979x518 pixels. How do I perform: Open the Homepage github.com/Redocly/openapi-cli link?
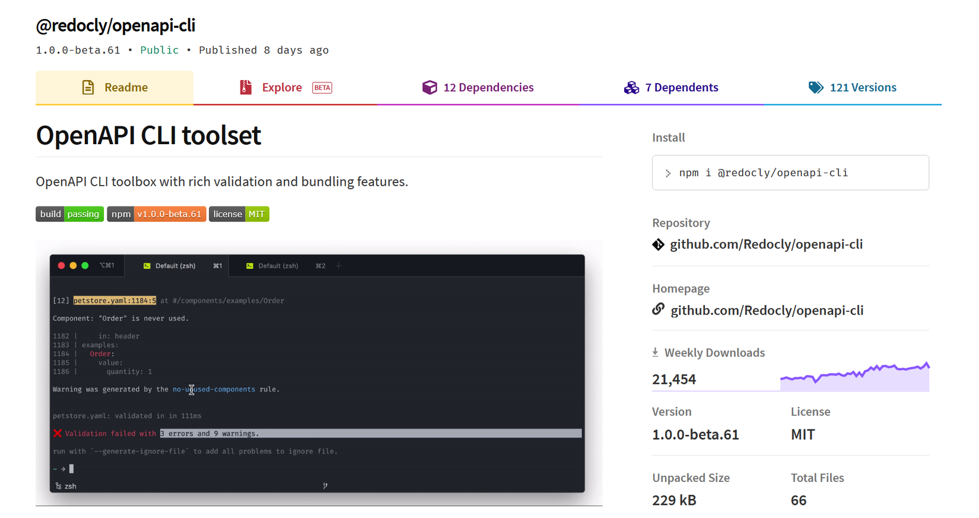[767, 310]
